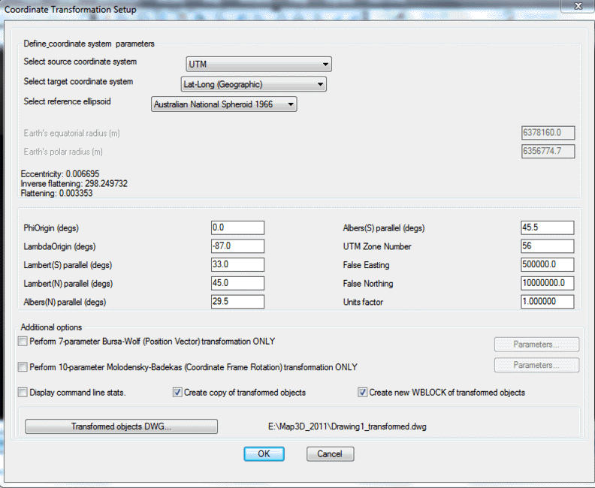The height and width of the screenshot is (488, 595).
Task: Click the False Northing input field
Action: pyautogui.click(x=547, y=283)
